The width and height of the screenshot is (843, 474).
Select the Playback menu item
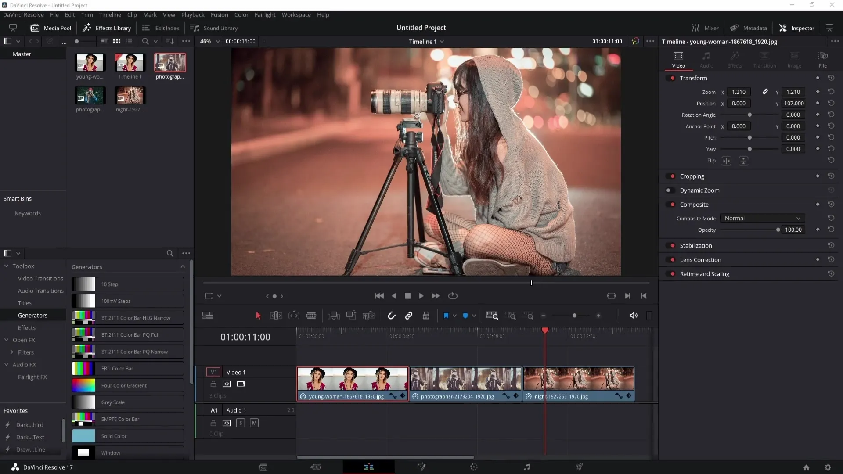[x=193, y=14]
